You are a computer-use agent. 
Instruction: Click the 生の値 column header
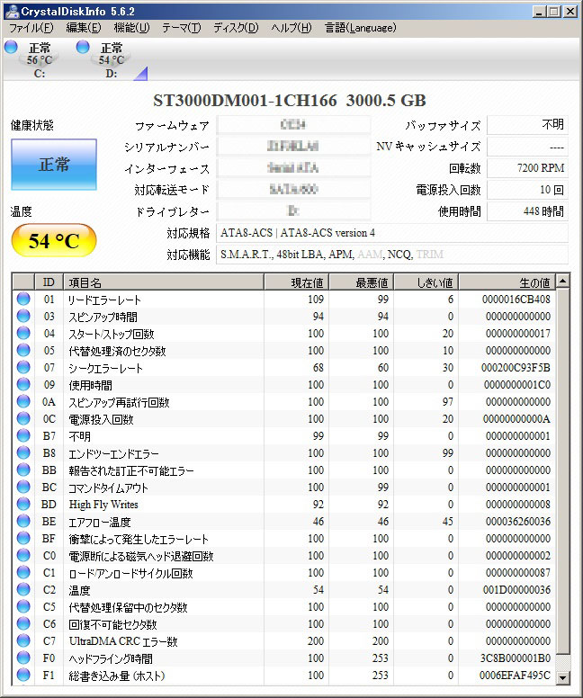pyautogui.click(x=507, y=282)
